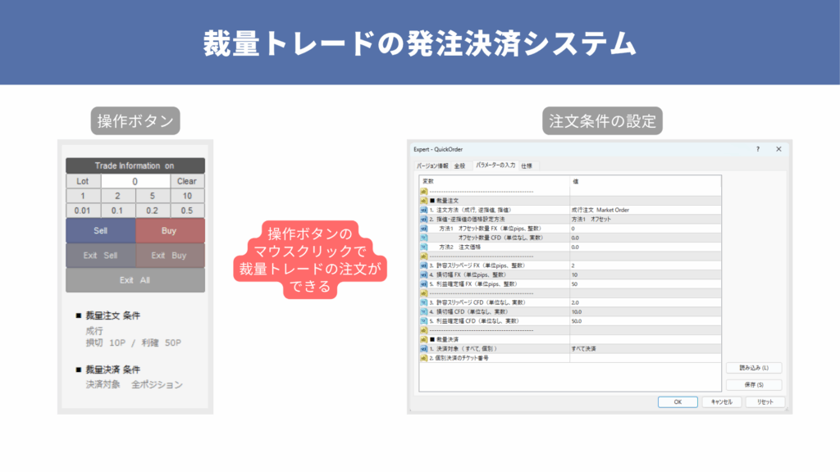The image size is (840, 472).
Task: Switch to the 全般 tab
Action: point(459,166)
